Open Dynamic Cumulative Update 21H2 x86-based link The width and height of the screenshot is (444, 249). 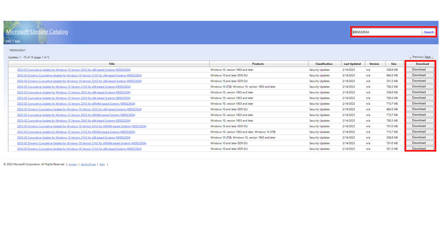coord(79,149)
